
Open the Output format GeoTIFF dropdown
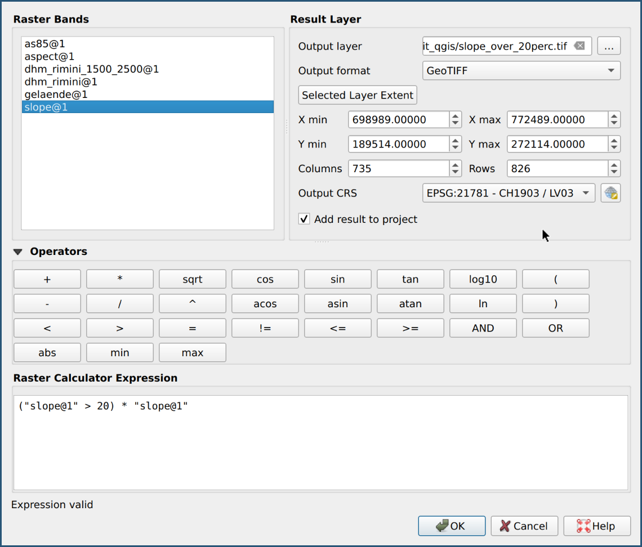521,71
